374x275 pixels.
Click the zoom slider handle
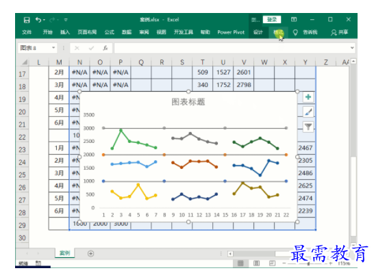pyautogui.click(x=308, y=263)
